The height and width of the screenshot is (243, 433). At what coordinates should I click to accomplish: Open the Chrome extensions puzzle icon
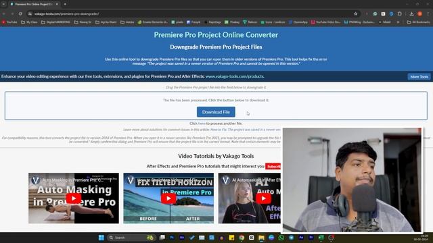tap(400, 13)
